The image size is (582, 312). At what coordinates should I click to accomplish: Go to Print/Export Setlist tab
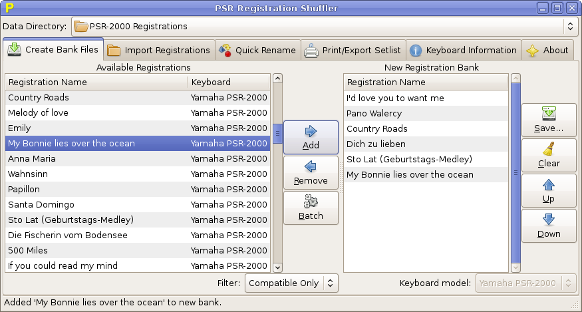(x=353, y=50)
